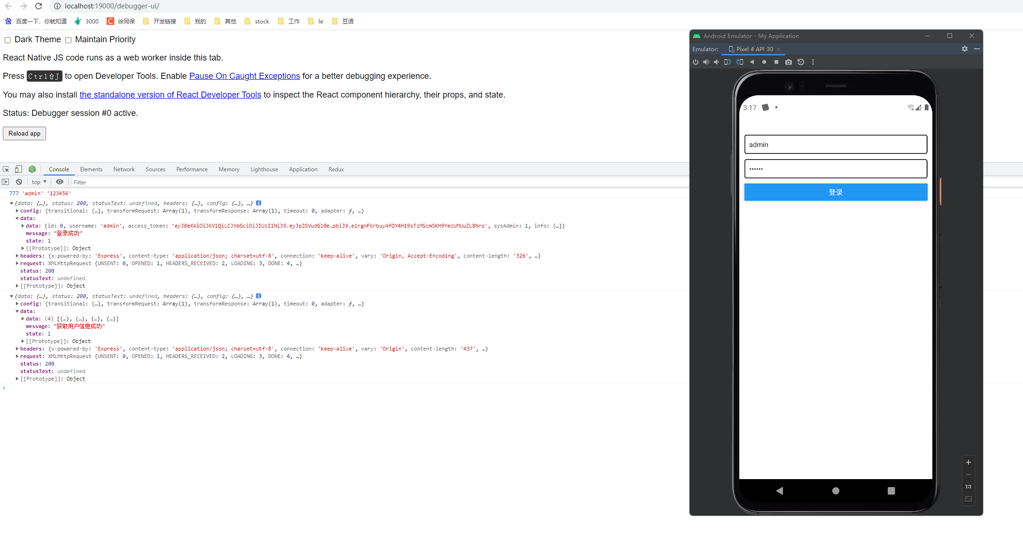
Task: Clear console with the block icon
Action: pos(19,182)
